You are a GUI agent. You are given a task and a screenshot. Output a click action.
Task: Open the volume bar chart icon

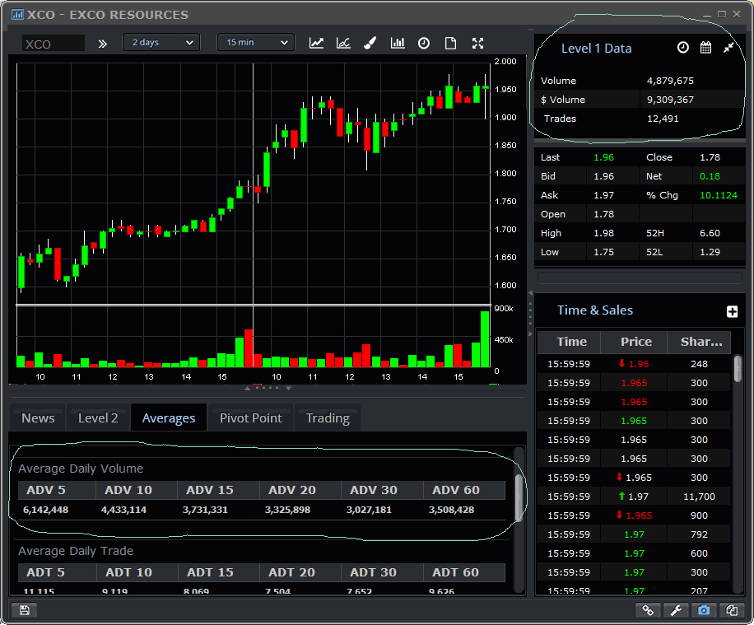pos(398,43)
